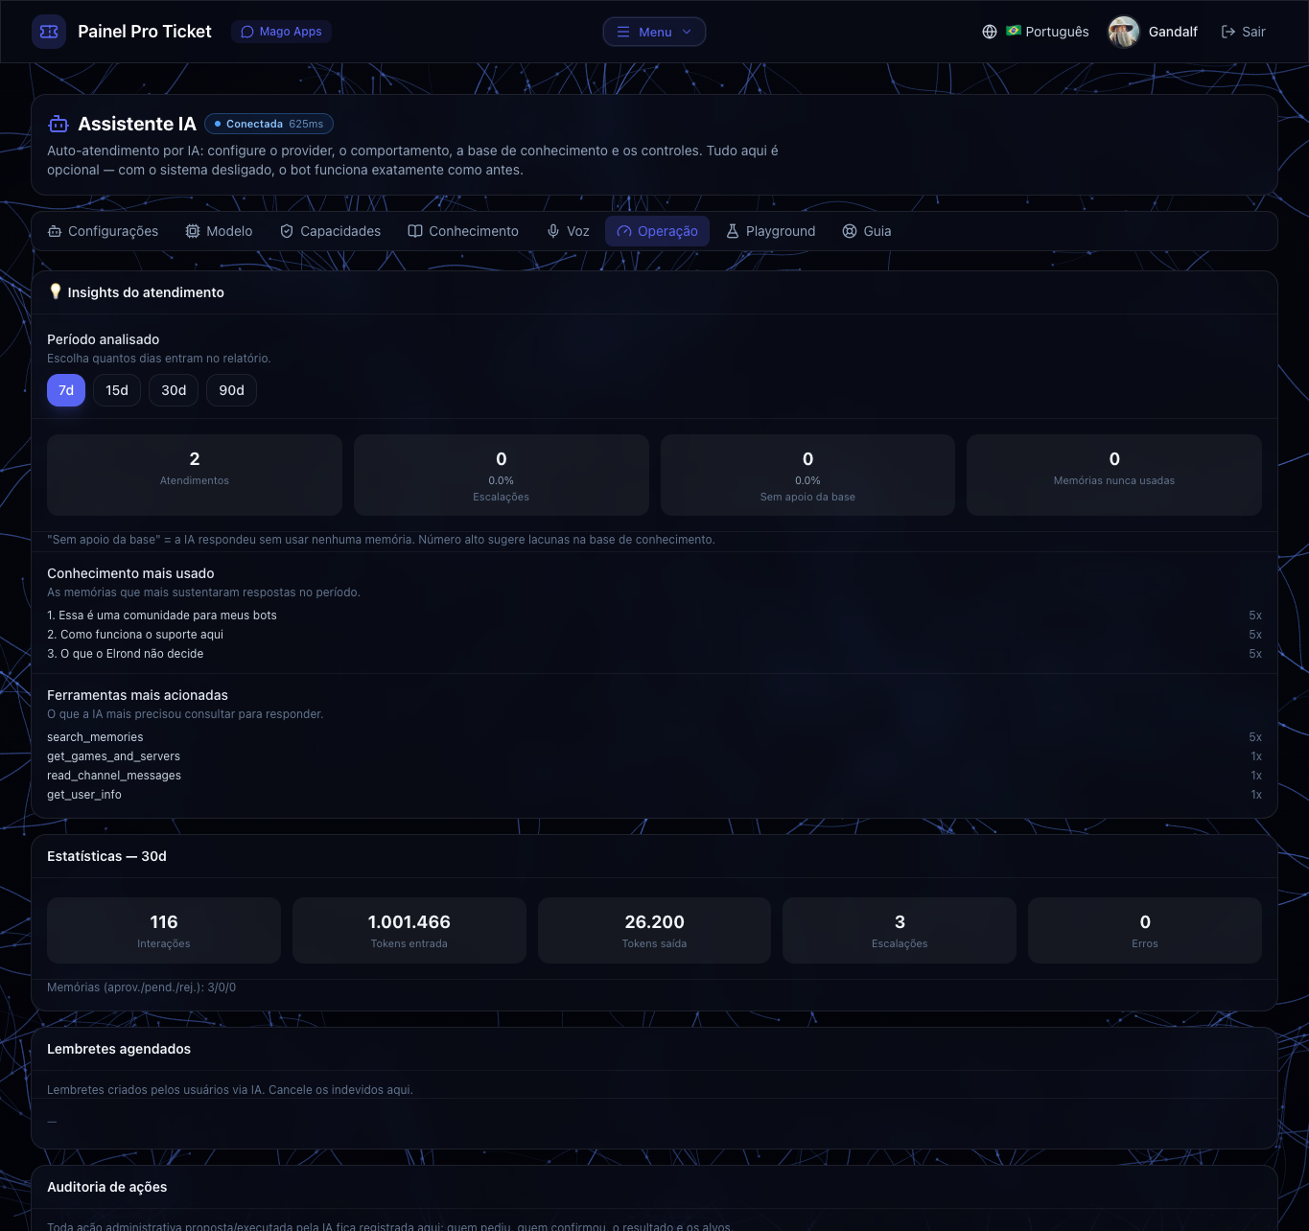Choose the 30d analysis period

(174, 390)
